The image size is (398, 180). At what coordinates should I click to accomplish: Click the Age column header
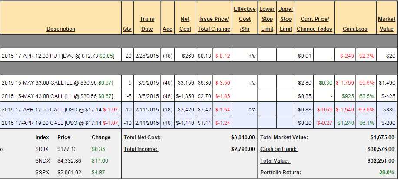pyautogui.click(x=167, y=29)
